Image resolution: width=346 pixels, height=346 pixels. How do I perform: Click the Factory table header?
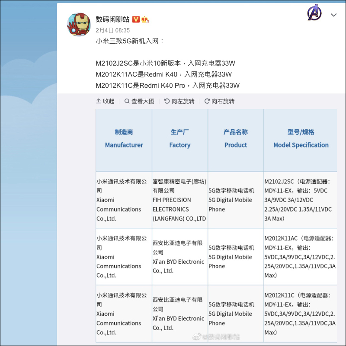(x=180, y=140)
